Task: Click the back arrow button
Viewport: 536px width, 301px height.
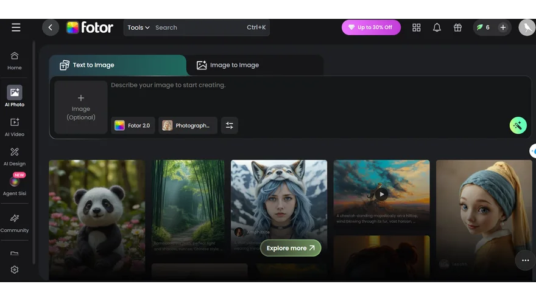Action: [x=51, y=27]
